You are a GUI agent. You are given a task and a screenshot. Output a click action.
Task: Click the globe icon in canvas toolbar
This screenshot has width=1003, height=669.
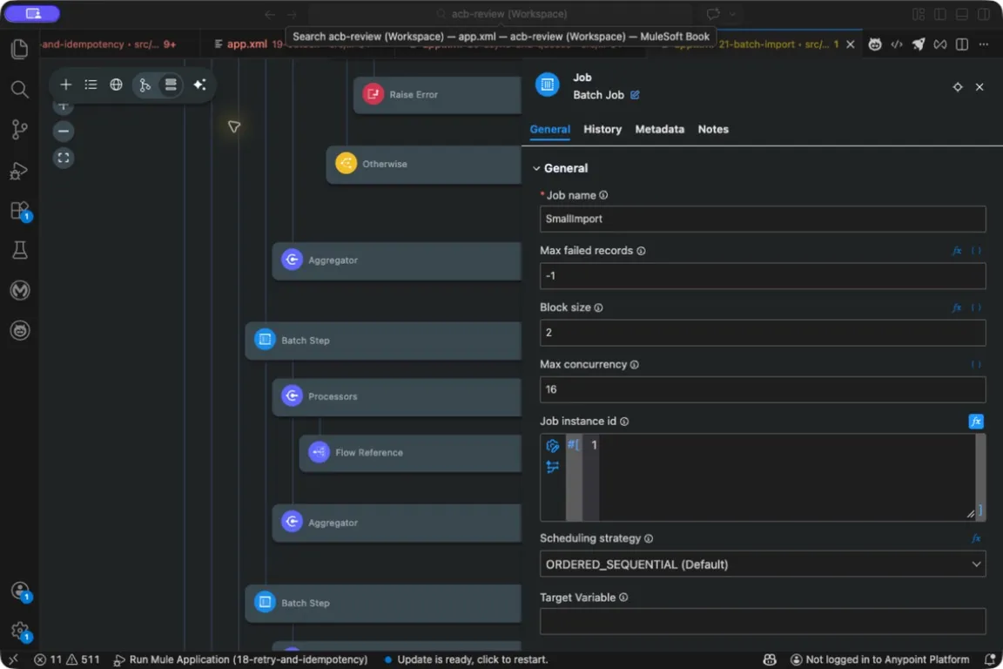[x=116, y=84]
